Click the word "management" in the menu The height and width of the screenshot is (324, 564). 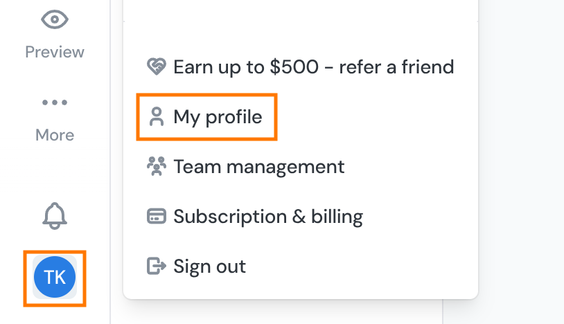pos(285,167)
